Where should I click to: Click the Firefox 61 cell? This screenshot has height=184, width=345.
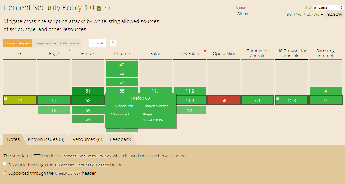click(x=88, y=91)
